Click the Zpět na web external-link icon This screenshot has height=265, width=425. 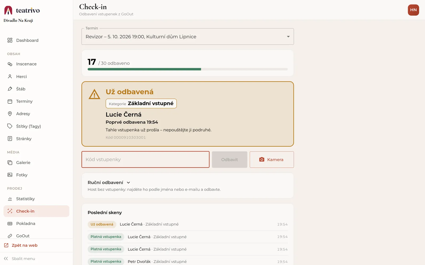[6, 245]
